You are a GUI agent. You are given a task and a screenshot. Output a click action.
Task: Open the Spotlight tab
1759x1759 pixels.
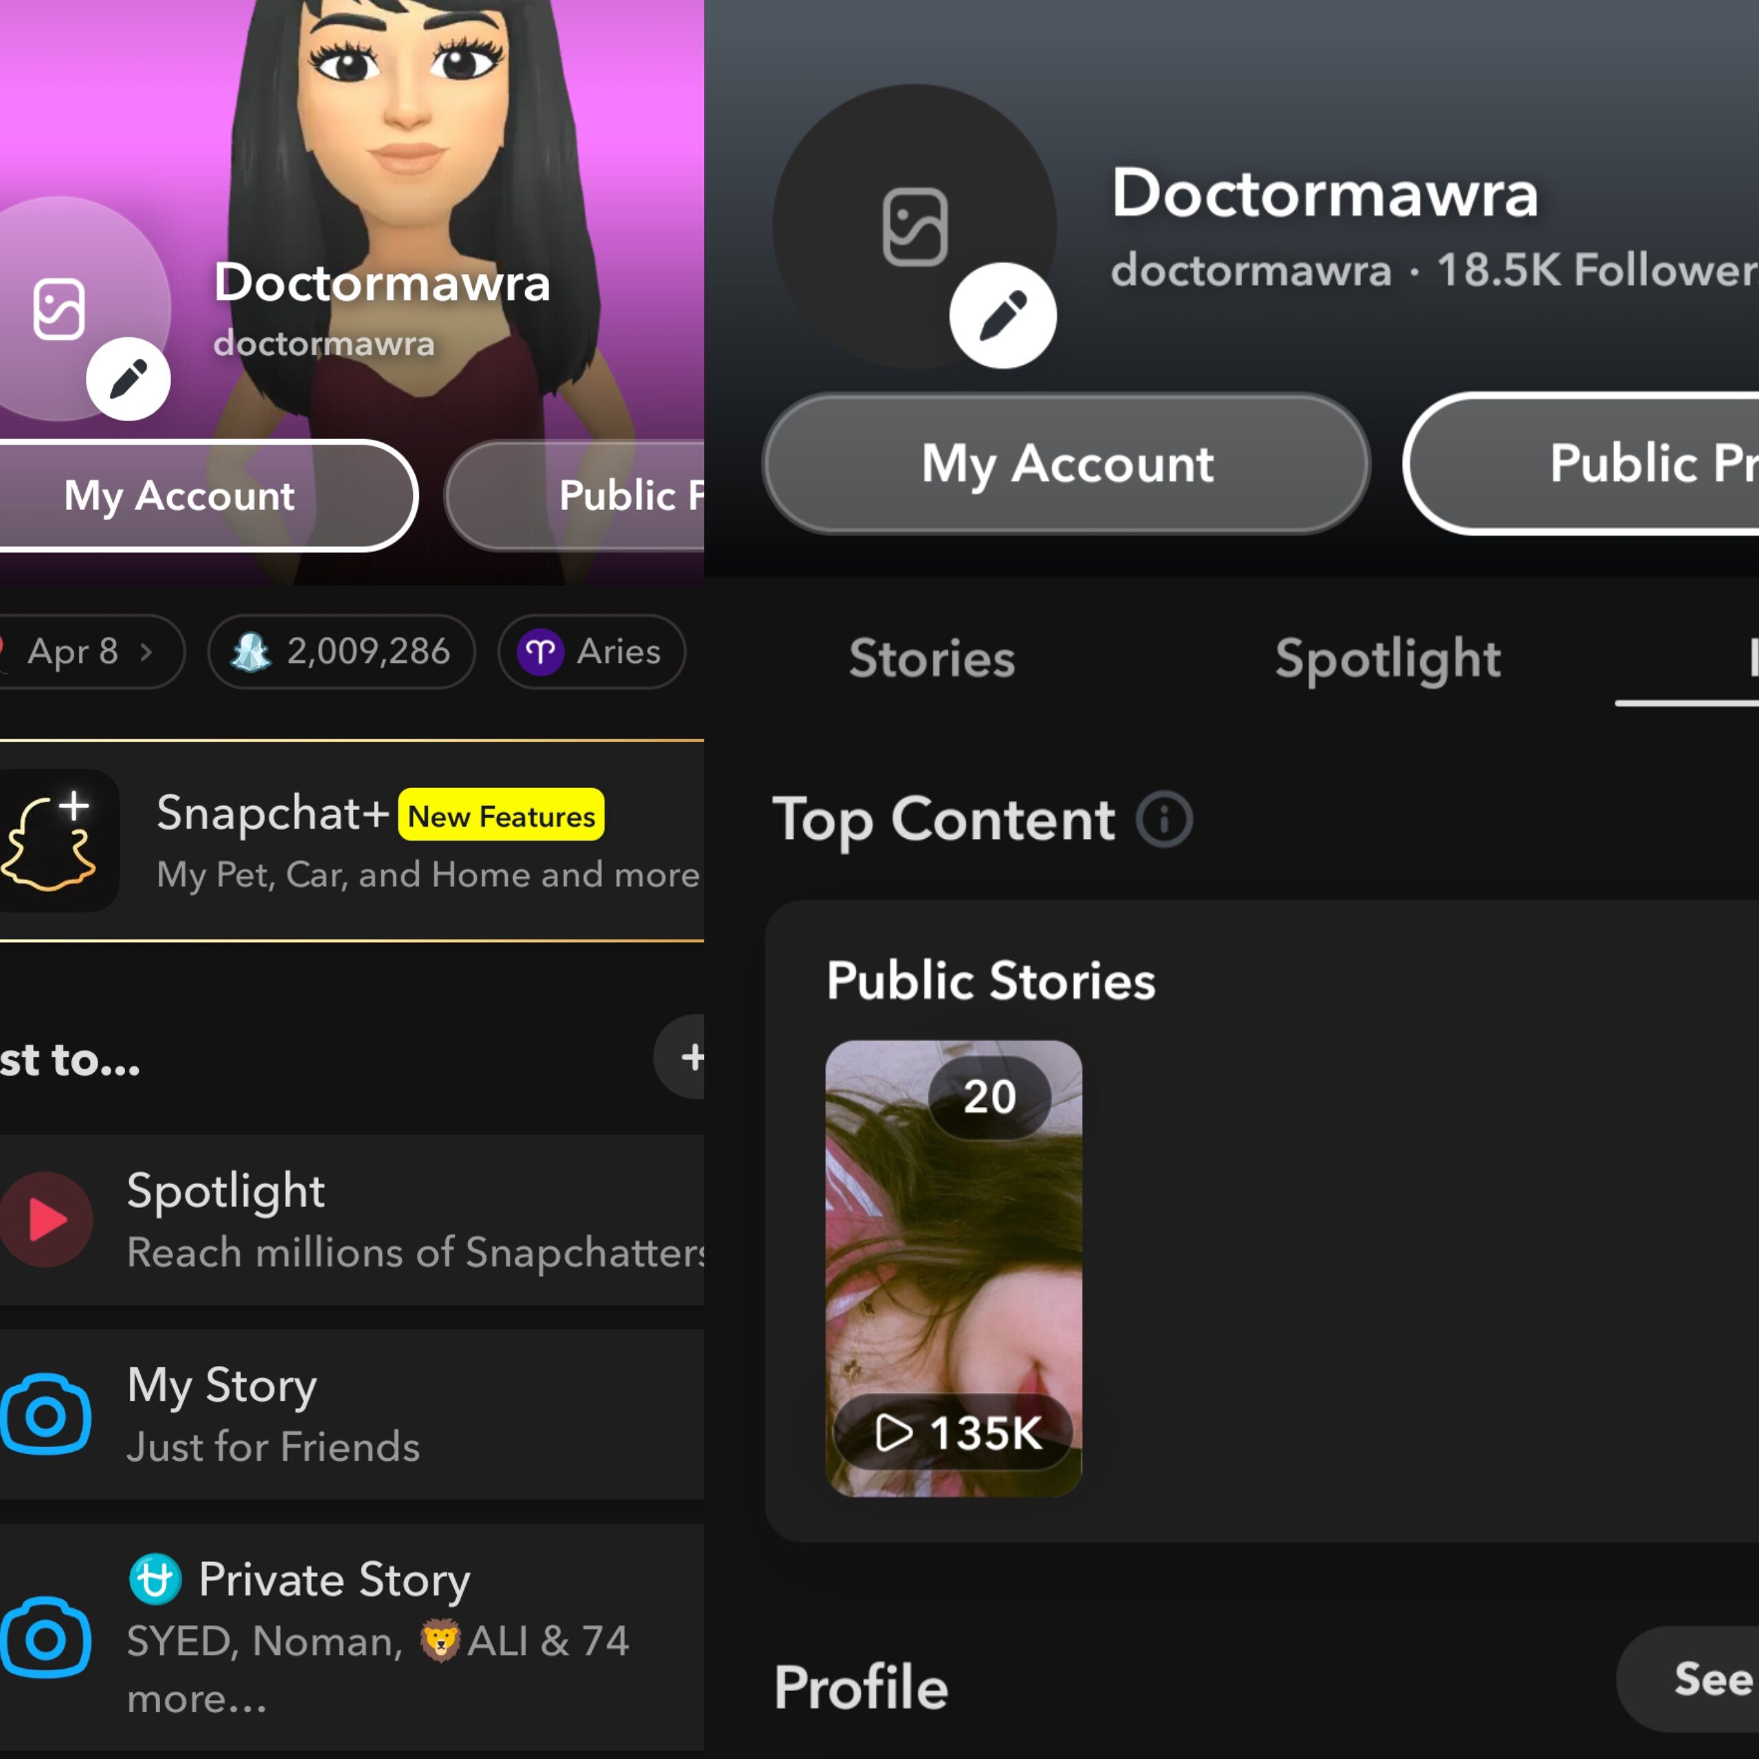1387,659
